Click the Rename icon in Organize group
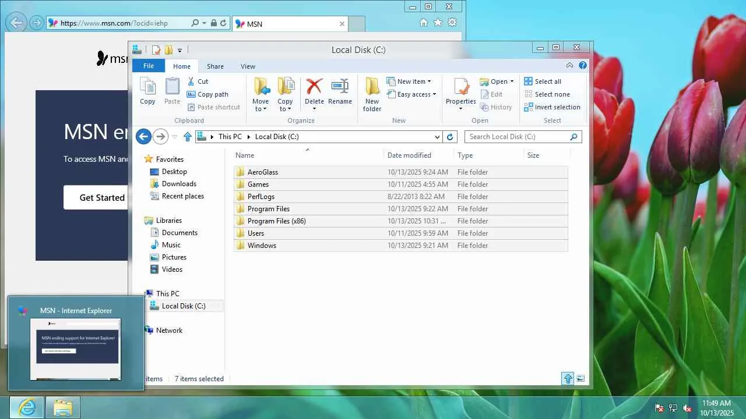This screenshot has height=419, width=746. (x=340, y=87)
